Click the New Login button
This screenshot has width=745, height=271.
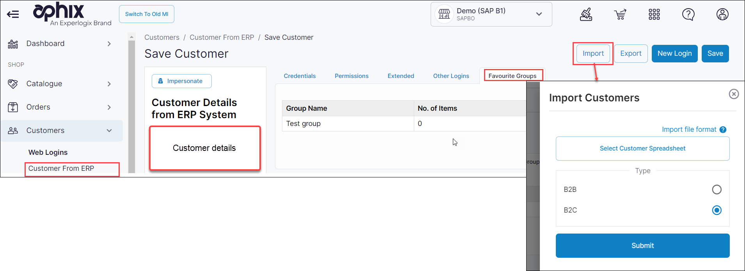[x=674, y=53]
